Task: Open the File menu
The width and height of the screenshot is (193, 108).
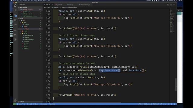Action: point(18,1)
